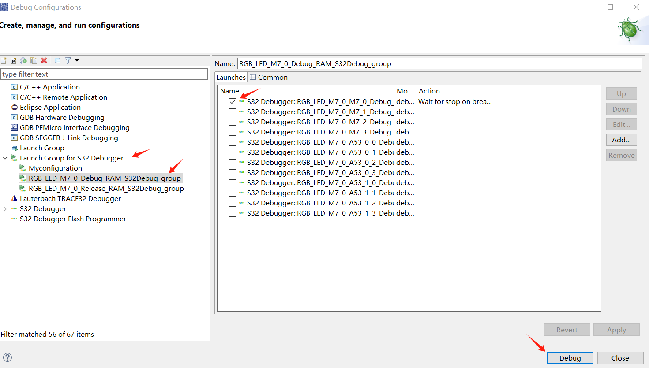This screenshot has width=649, height=368.
Task: Click the Myconfiguration launch icon
Action: tap(23, 168)
